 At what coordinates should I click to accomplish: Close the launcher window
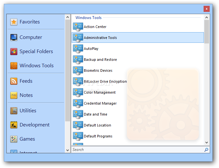point(206,9)
